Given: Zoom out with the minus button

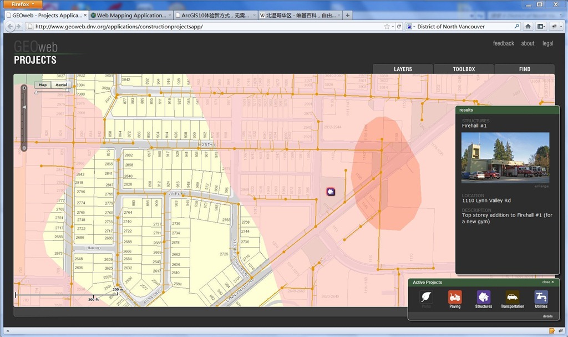Looking at the screenshot, I should coord(24,148).
